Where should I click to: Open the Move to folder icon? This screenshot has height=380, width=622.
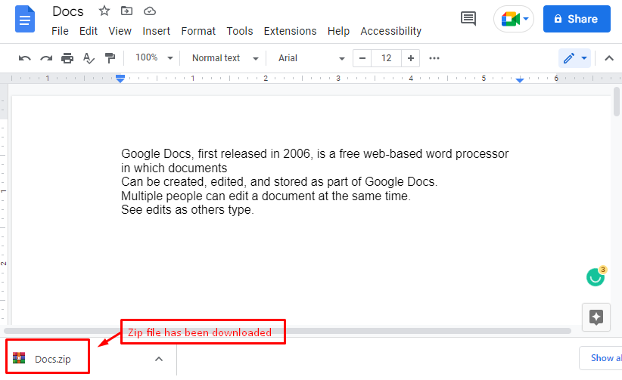126,11
